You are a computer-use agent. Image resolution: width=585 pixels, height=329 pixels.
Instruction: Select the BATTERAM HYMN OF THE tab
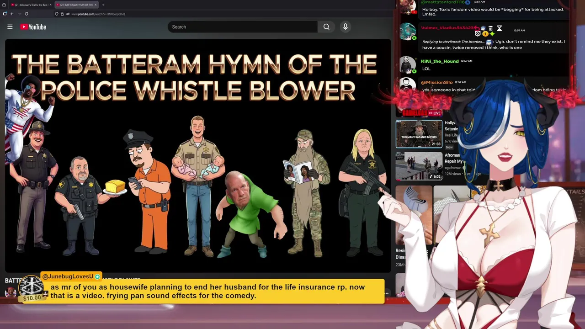pos(76,5)
